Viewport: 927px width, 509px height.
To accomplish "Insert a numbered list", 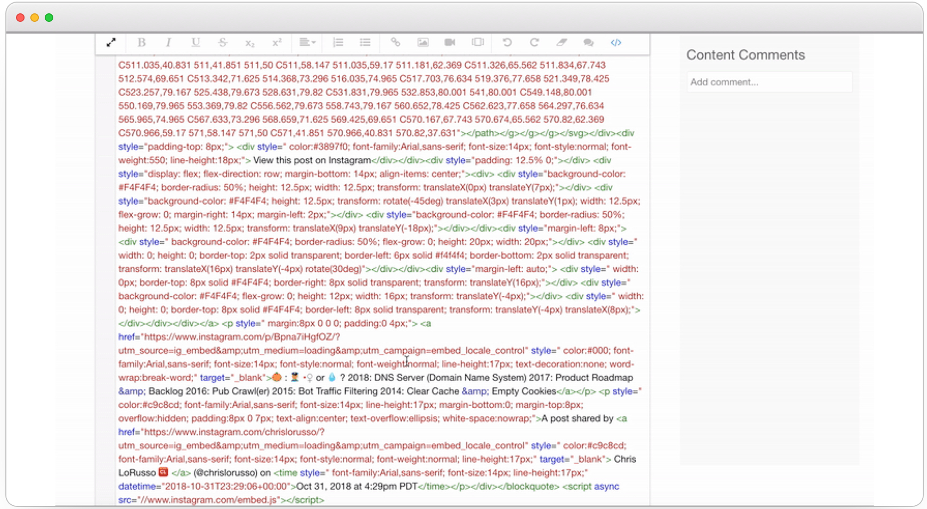I will click(338, 43).
